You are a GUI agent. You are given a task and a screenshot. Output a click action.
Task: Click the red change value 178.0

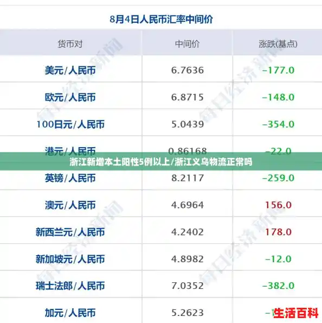pos(278,232)
